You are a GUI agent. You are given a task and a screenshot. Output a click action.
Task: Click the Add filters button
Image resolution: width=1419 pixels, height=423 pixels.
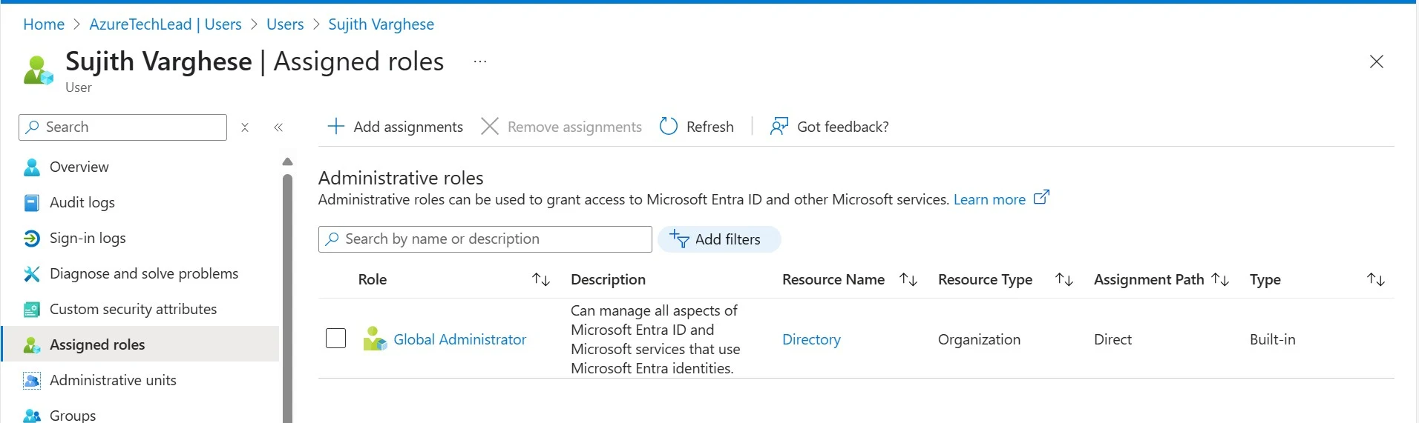pos(718,239)
